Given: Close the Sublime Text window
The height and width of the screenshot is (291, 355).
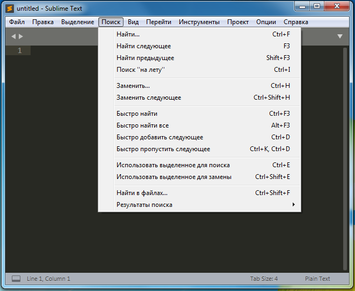Looking at the screenshot, I should click(337, 6).
